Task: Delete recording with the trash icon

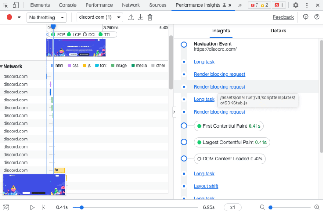Action: tap(150, 18)
